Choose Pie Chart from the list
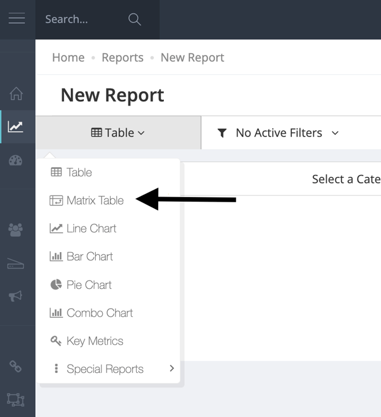381x417 pixels. 89,284
